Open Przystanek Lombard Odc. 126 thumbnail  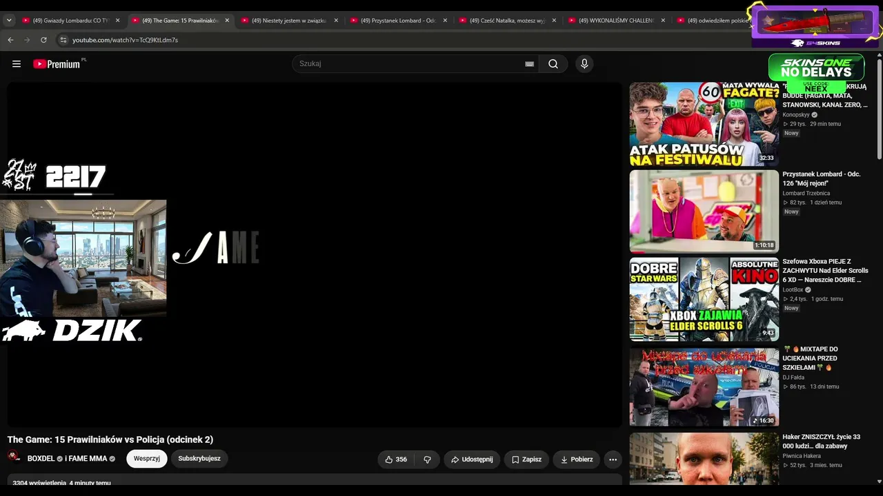704,211
